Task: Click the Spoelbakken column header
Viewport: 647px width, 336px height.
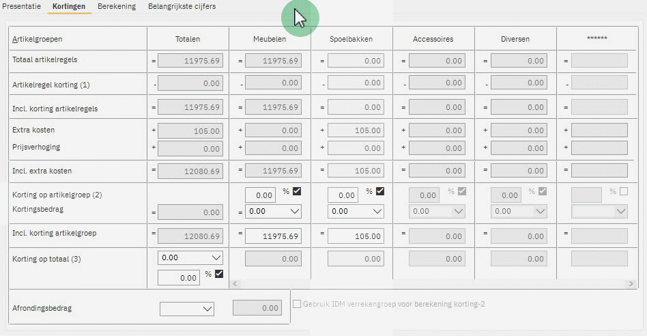Action: pyautogui.click(x=351, y=39)
